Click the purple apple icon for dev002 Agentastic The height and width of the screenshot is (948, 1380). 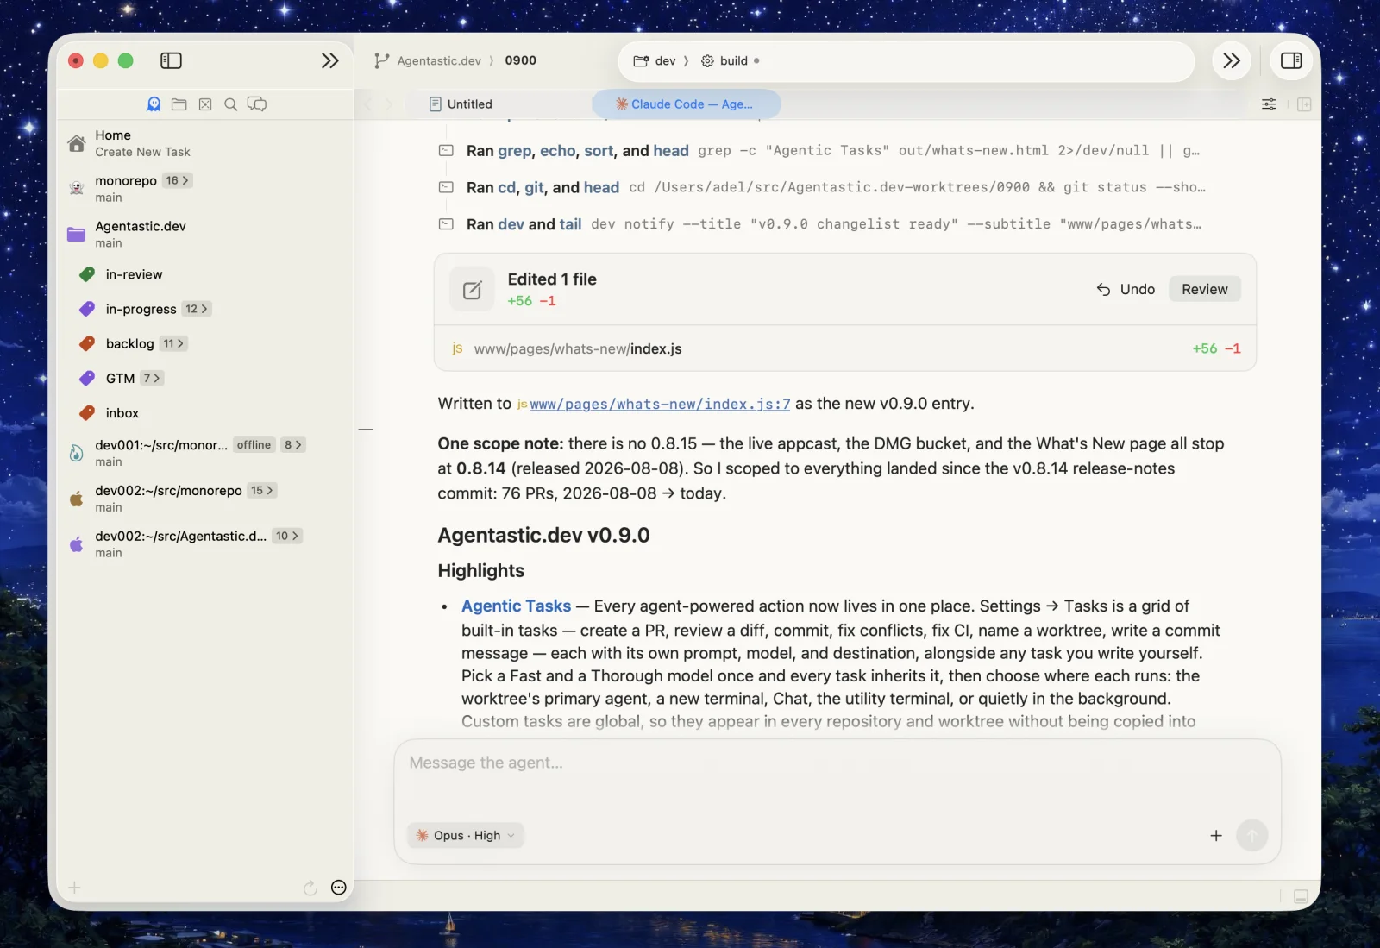pyautogui.click(x=77, y=544)
